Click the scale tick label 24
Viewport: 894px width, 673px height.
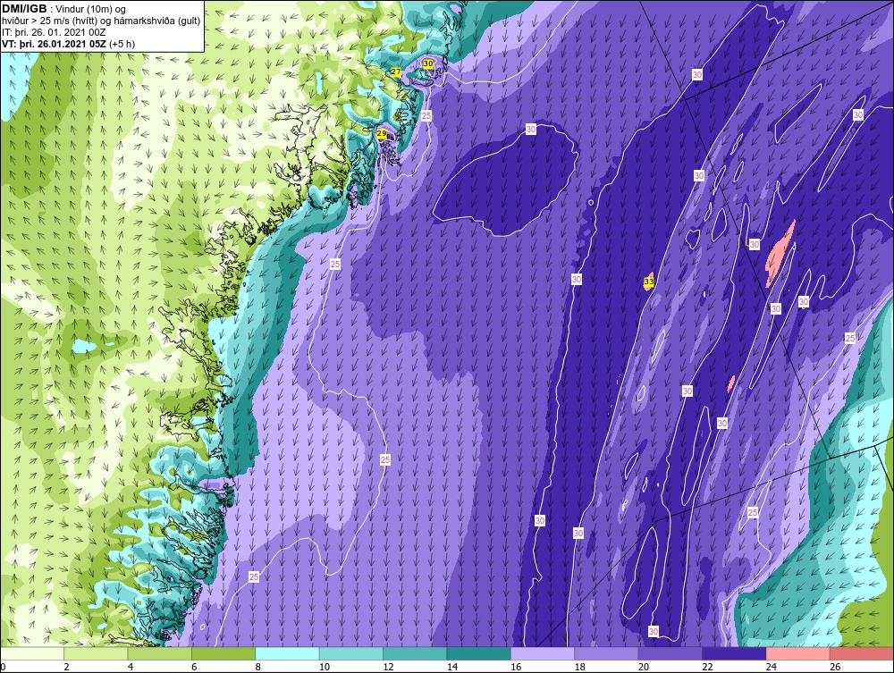[x=772, y=667]
